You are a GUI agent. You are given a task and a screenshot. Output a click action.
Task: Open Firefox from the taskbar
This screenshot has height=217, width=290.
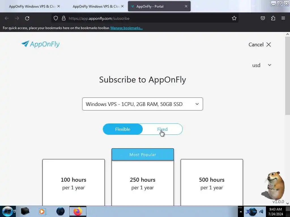coord(78,211)
